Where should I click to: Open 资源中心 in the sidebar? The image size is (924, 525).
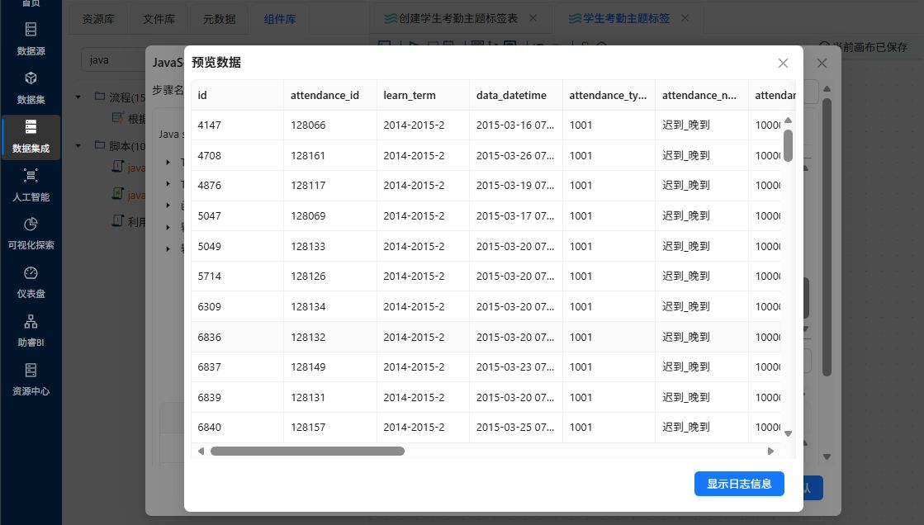[31, 380]
